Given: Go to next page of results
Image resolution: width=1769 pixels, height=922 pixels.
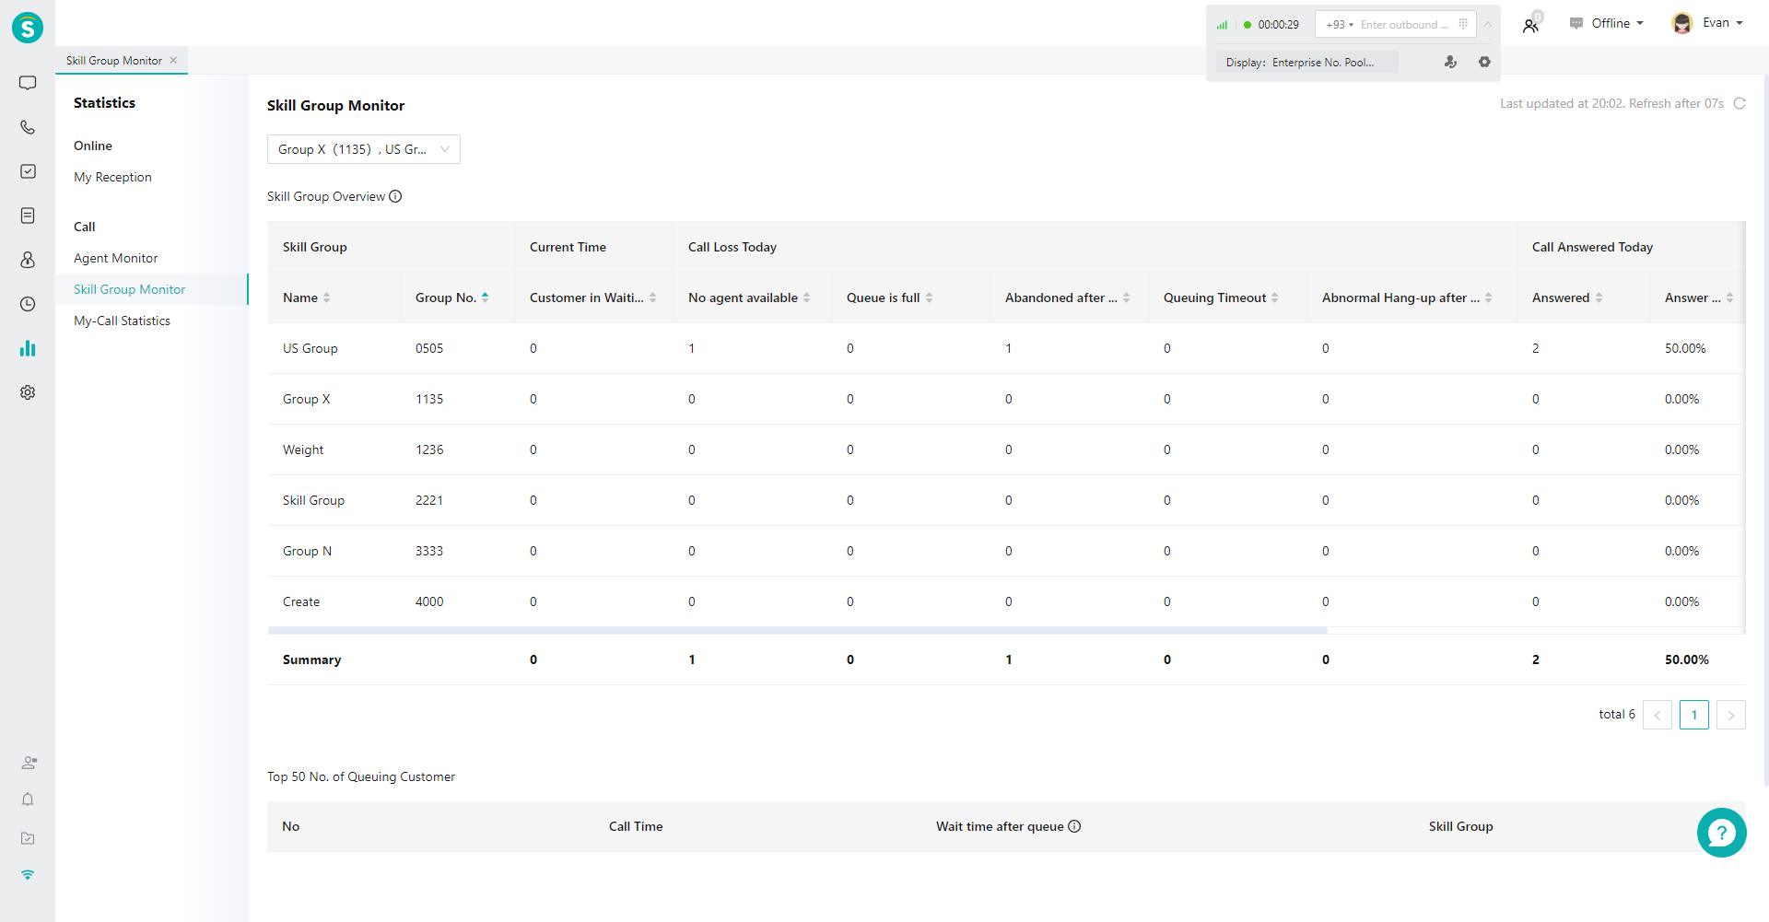Looking at the screenshot, I should [x=1731, y=715].
